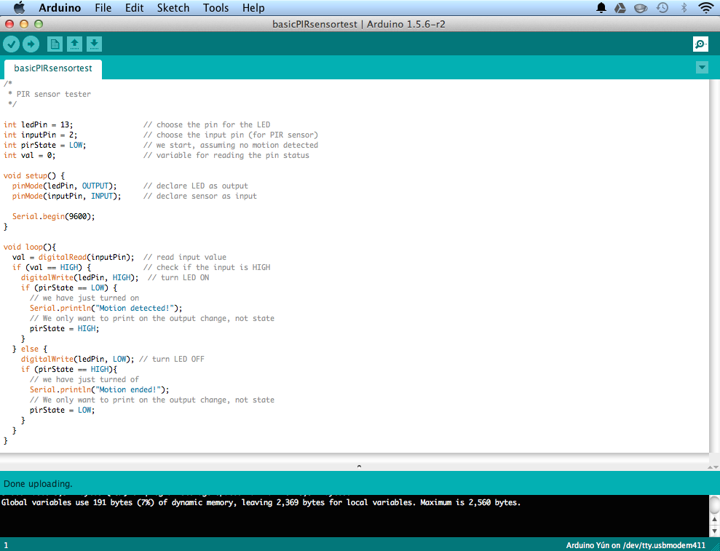
Task: Click the 'Done uploading.' status message
Action: pos(38,483)
